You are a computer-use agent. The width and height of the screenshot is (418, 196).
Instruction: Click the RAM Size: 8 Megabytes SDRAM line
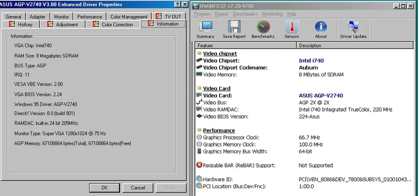[47, 56]
